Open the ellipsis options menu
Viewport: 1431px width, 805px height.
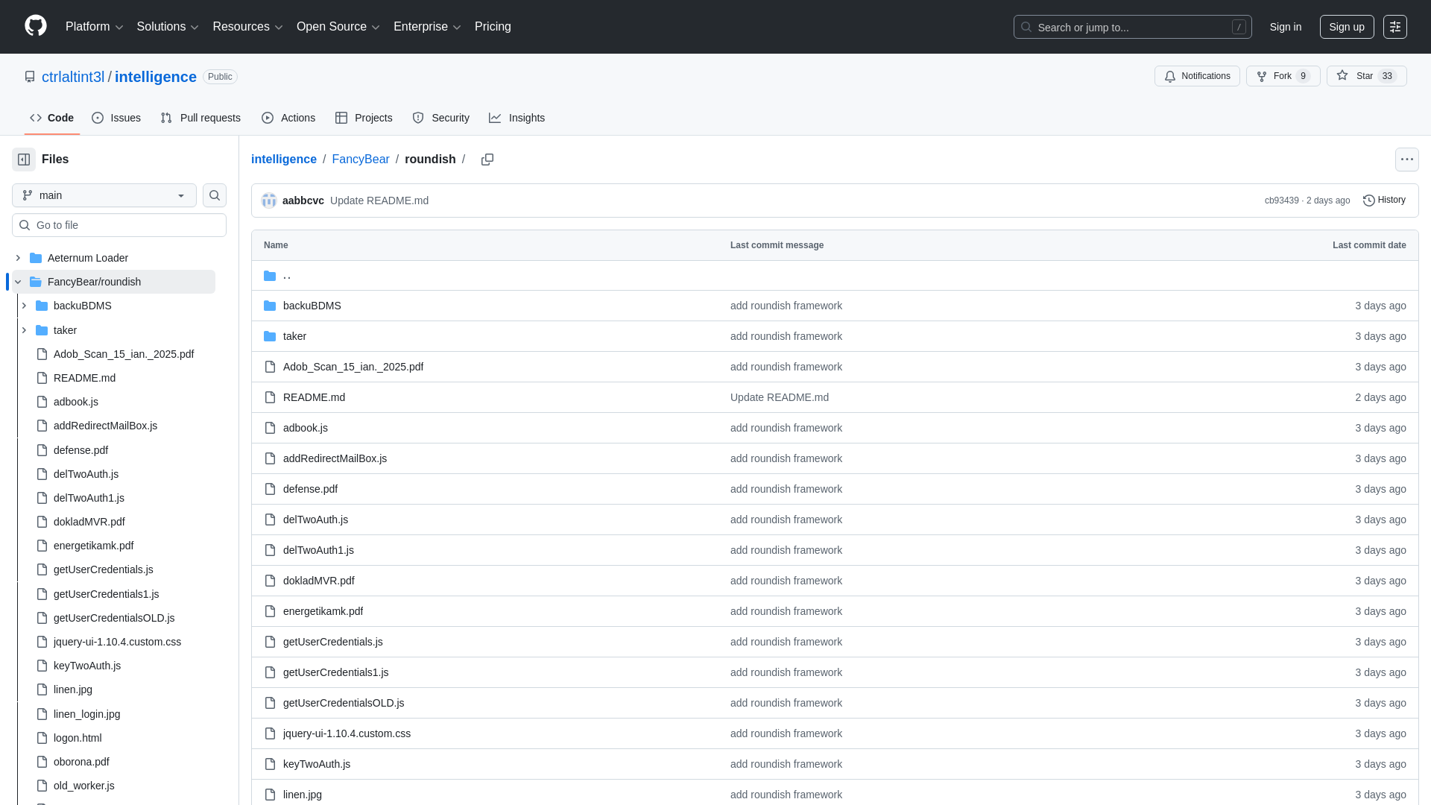[1406, 159]
